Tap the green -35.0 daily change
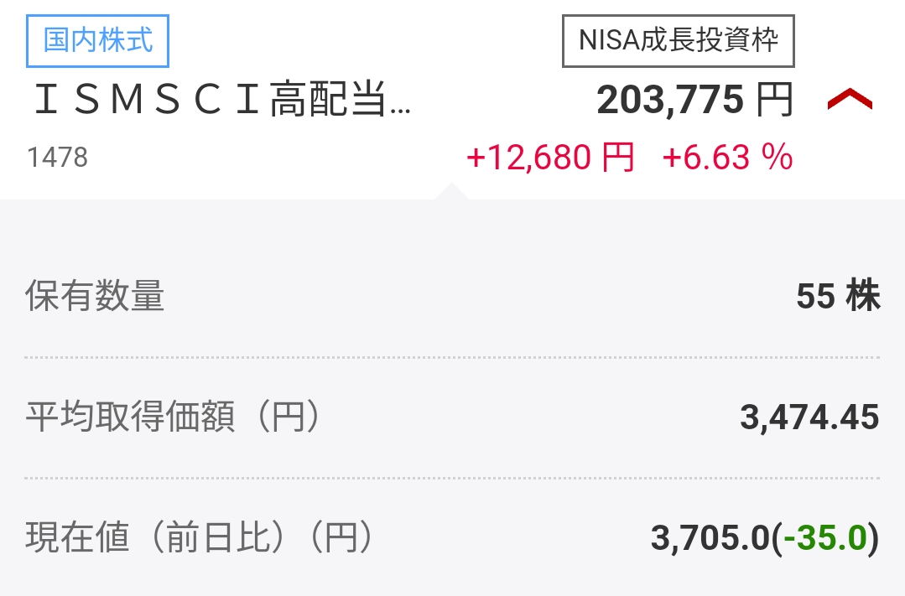Image resolution: width=905 pixels, height=596 pixels. pyautogui.click(x=825, y=538)
